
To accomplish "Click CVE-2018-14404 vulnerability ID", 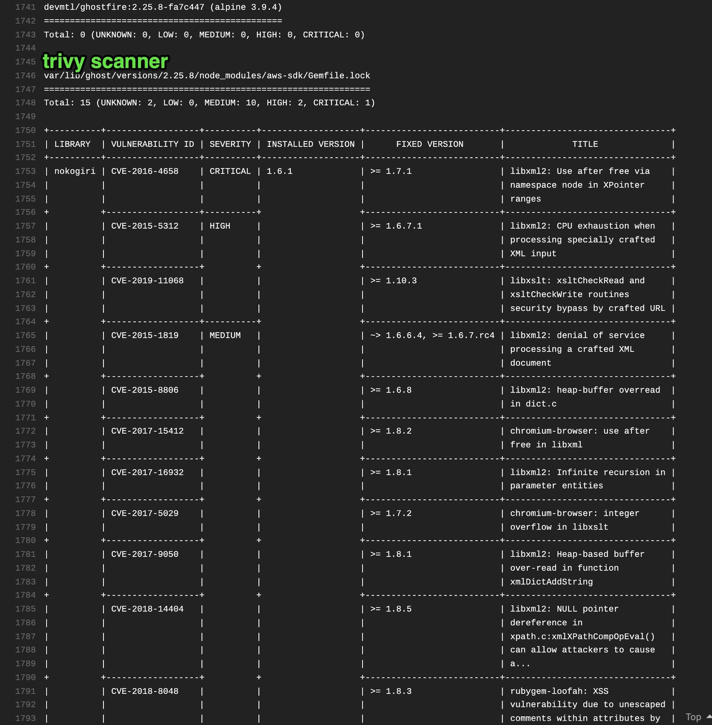I will (147, 609).
